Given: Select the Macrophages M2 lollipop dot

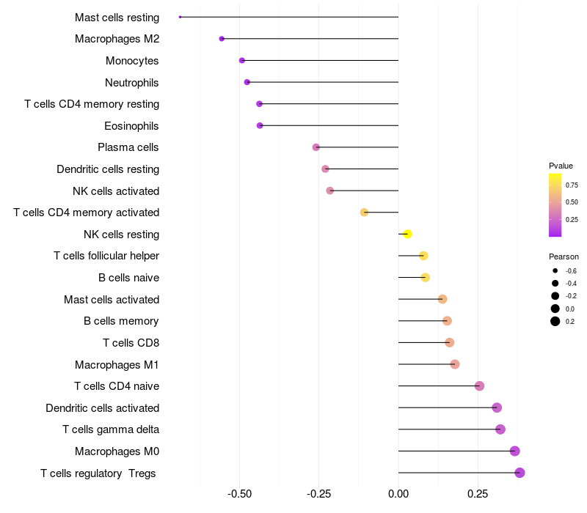Looking at the screenshot, I should click(x=222, y=39).
